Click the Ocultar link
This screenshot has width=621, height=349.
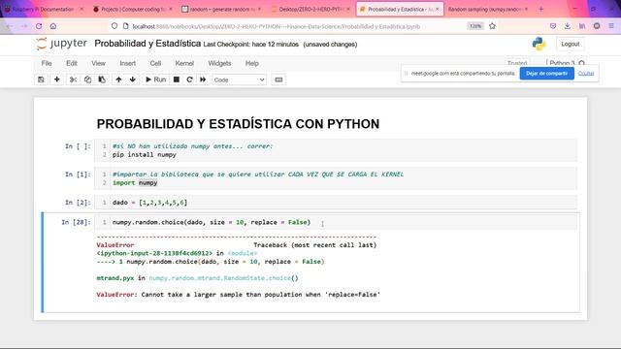586,74
